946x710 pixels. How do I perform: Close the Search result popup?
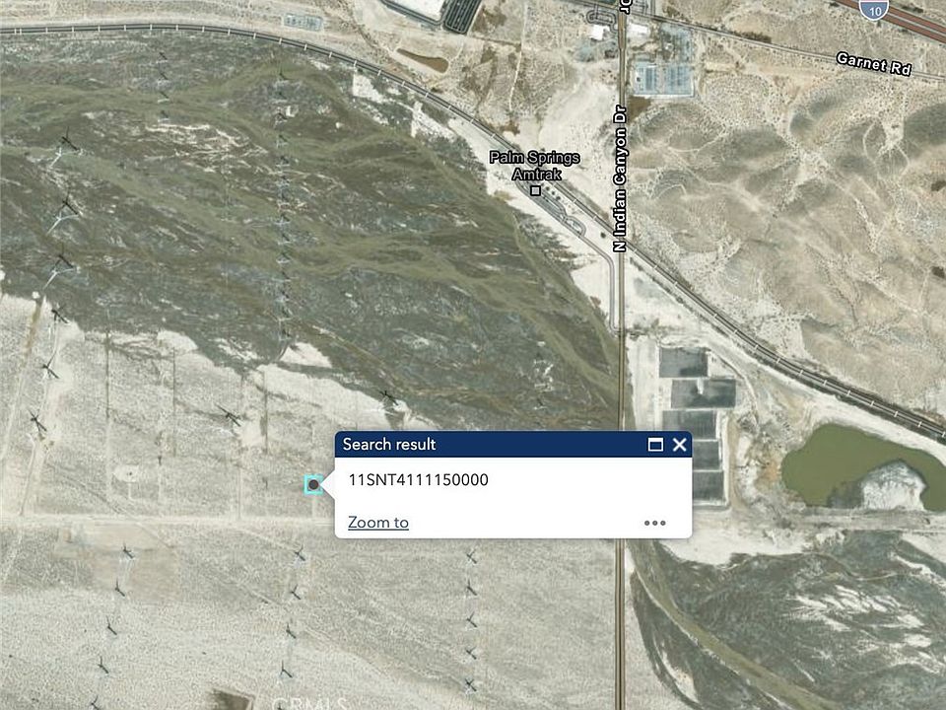click(679, 445)
